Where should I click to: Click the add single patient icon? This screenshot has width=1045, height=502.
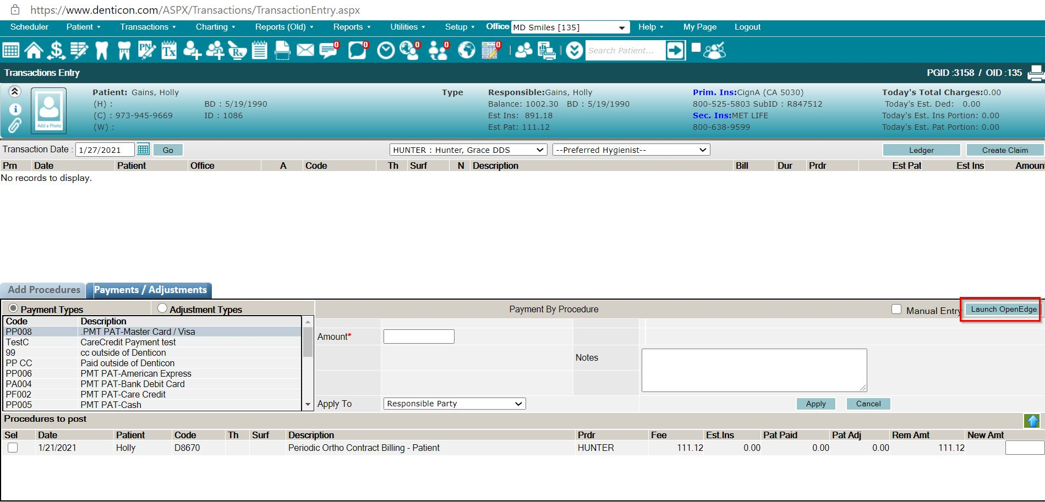click(x=192, y=51)
